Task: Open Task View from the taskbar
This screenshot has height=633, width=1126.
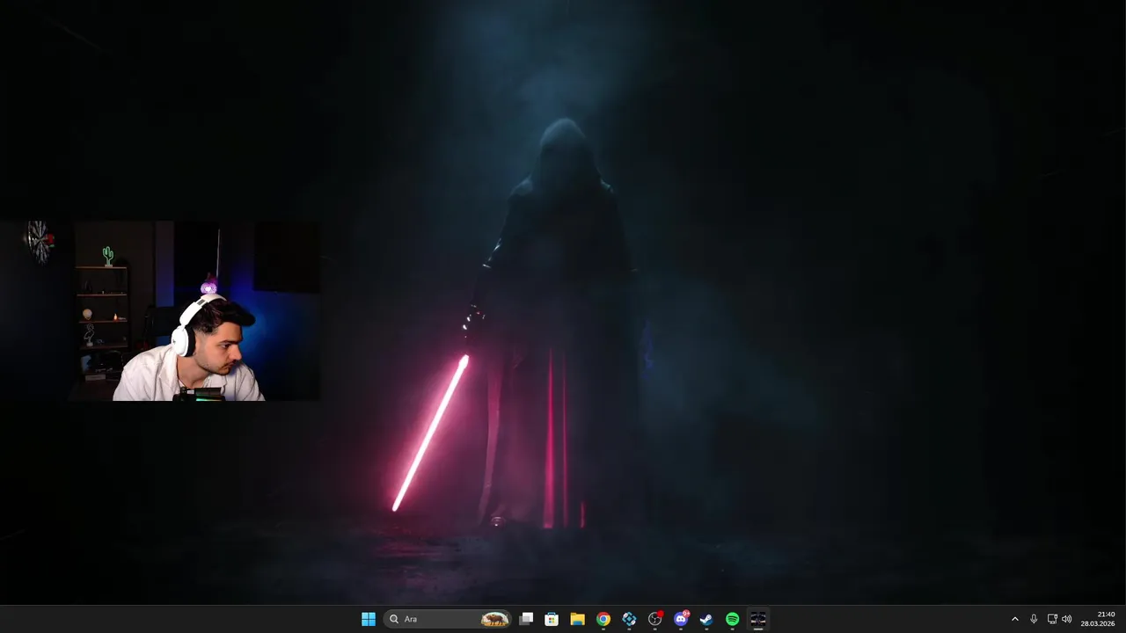Action: pyautogui.click(x=526, y=619)
